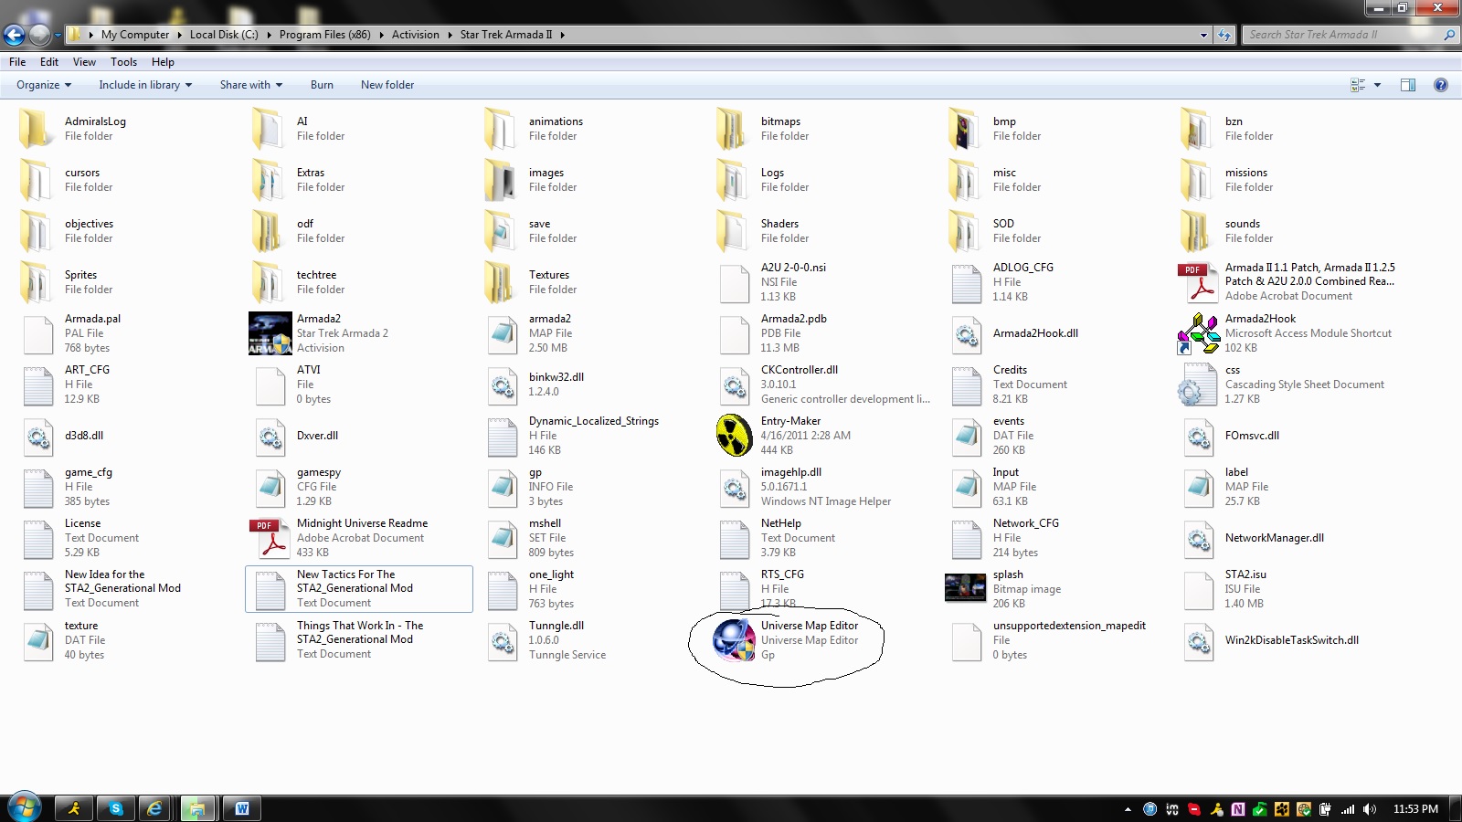Screen dimensions: 1462x822
Task: Expand the arrow after Star Trek Armada II
Action: point(563,35)
